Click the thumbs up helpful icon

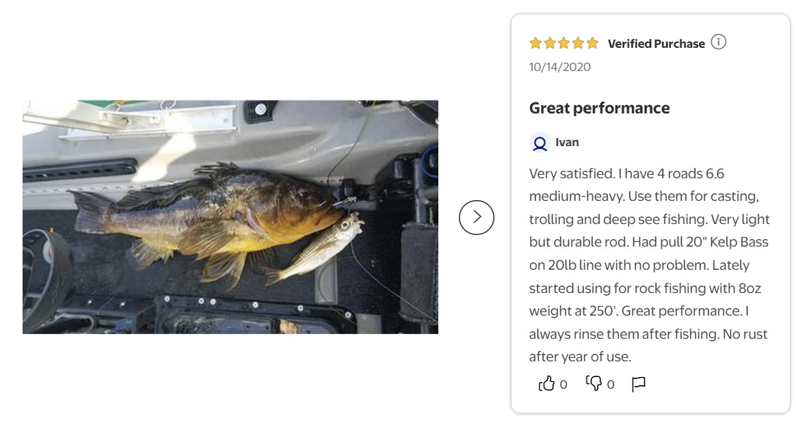click(547, 384)
